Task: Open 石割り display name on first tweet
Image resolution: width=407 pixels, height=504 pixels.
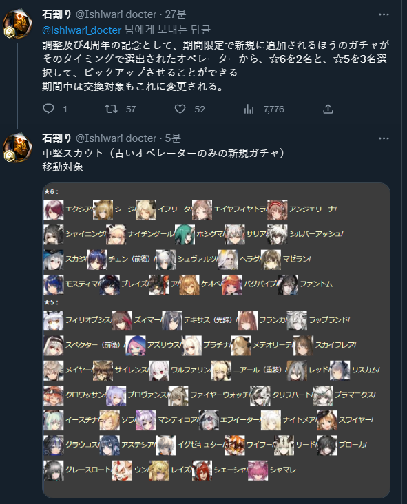Action: pos(56,14)
